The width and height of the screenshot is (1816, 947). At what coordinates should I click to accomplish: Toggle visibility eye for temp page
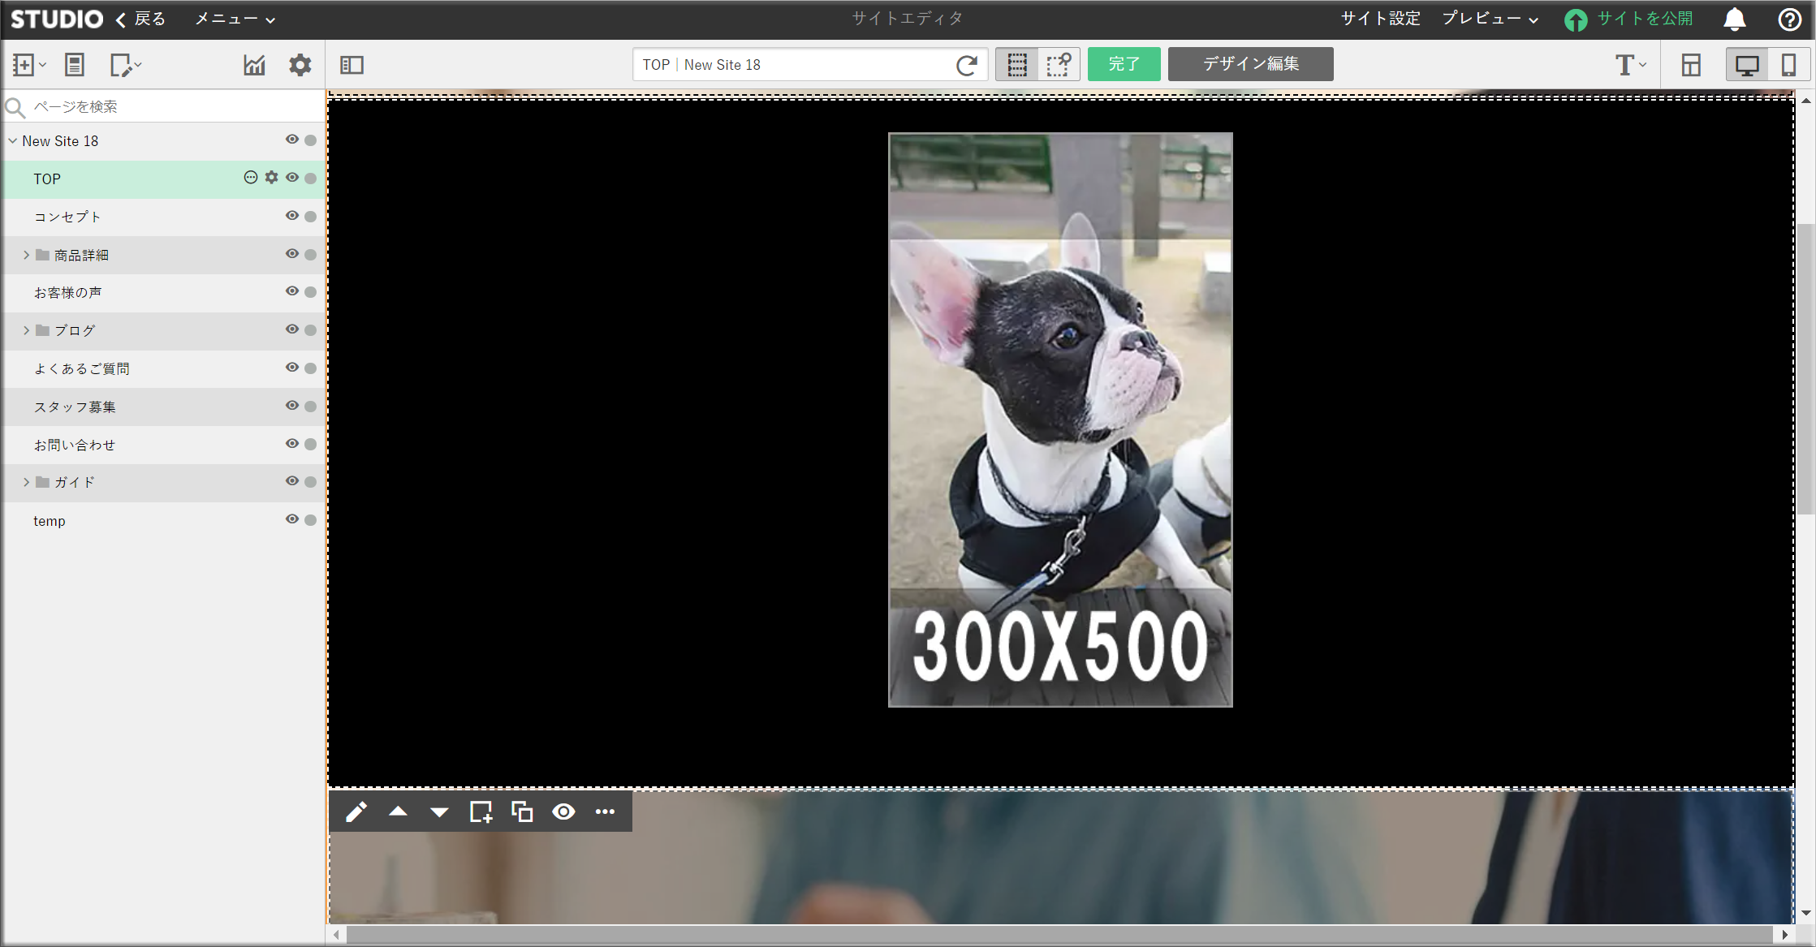292,519
